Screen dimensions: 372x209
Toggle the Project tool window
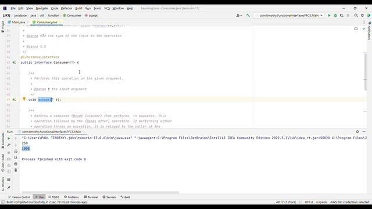(3, 27)
